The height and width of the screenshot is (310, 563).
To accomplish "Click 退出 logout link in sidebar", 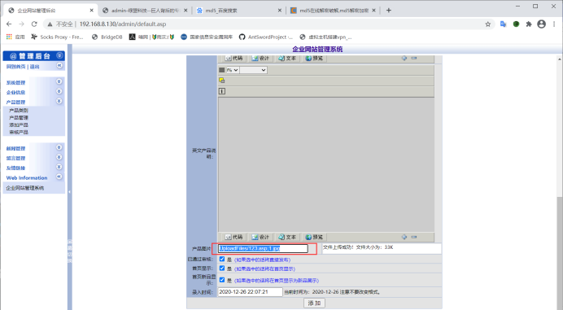I will point(34,67).
